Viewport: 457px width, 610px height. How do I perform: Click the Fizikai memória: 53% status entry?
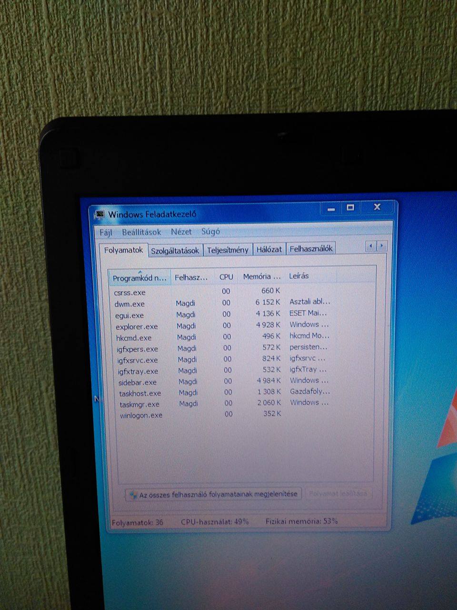coord(302,521)
